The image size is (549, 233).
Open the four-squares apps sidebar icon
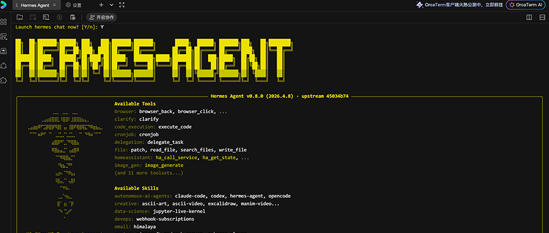coord(4,22)
